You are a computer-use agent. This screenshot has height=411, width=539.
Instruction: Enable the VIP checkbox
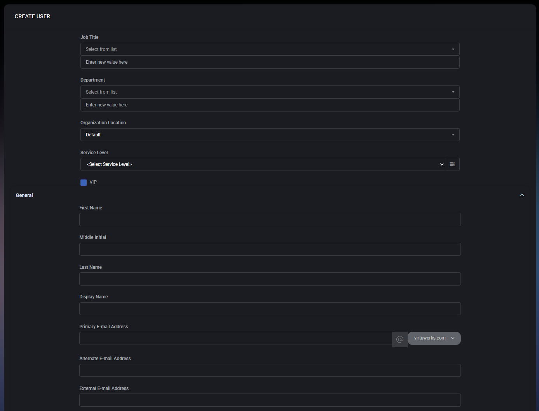[x=84, y=182]
